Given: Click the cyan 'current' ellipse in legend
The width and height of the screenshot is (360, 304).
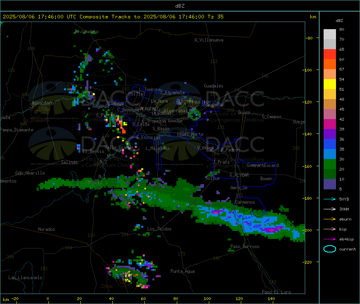Looking at the screenshot, I should (330, 249).
